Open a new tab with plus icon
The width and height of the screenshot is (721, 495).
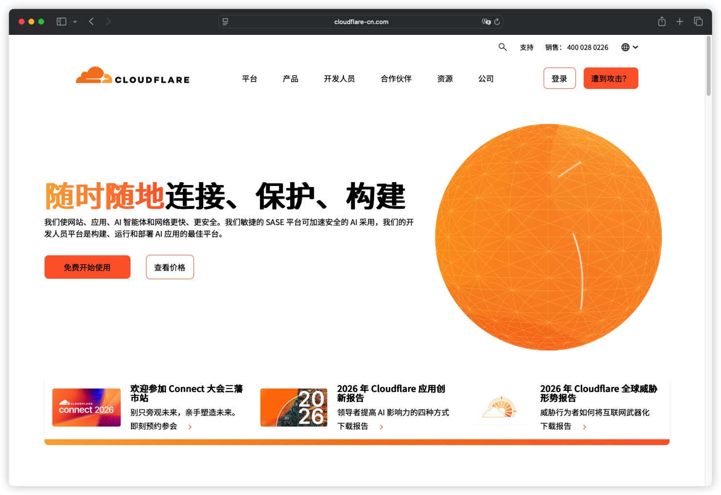coord(679,21)
